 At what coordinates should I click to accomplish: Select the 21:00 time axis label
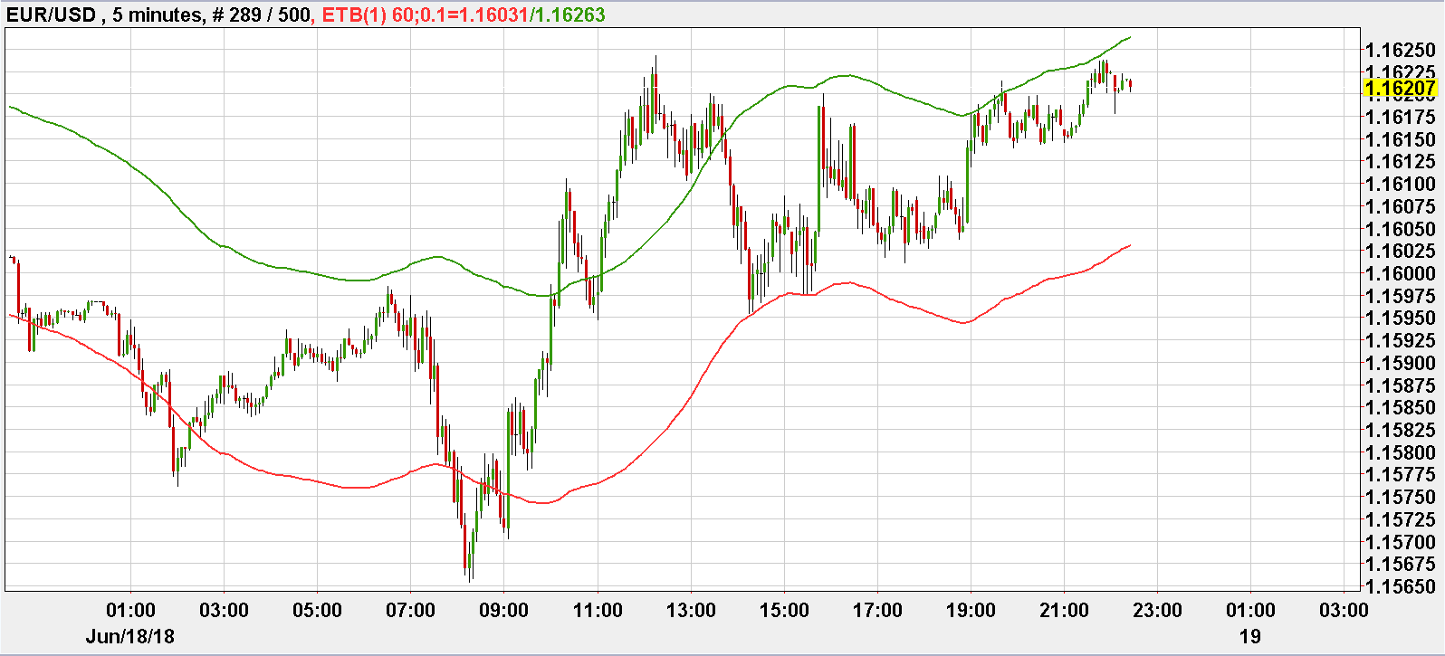[1064, 610]
